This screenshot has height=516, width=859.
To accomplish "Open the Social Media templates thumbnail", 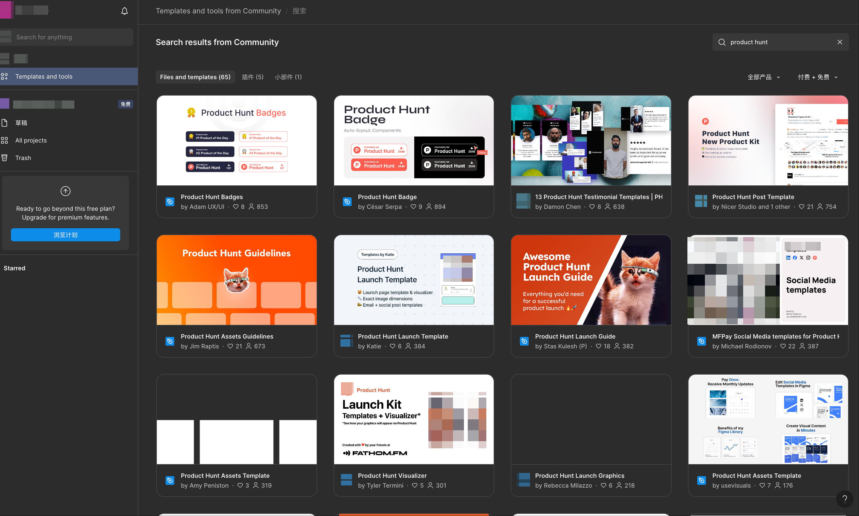I will [x=768, y=280].
